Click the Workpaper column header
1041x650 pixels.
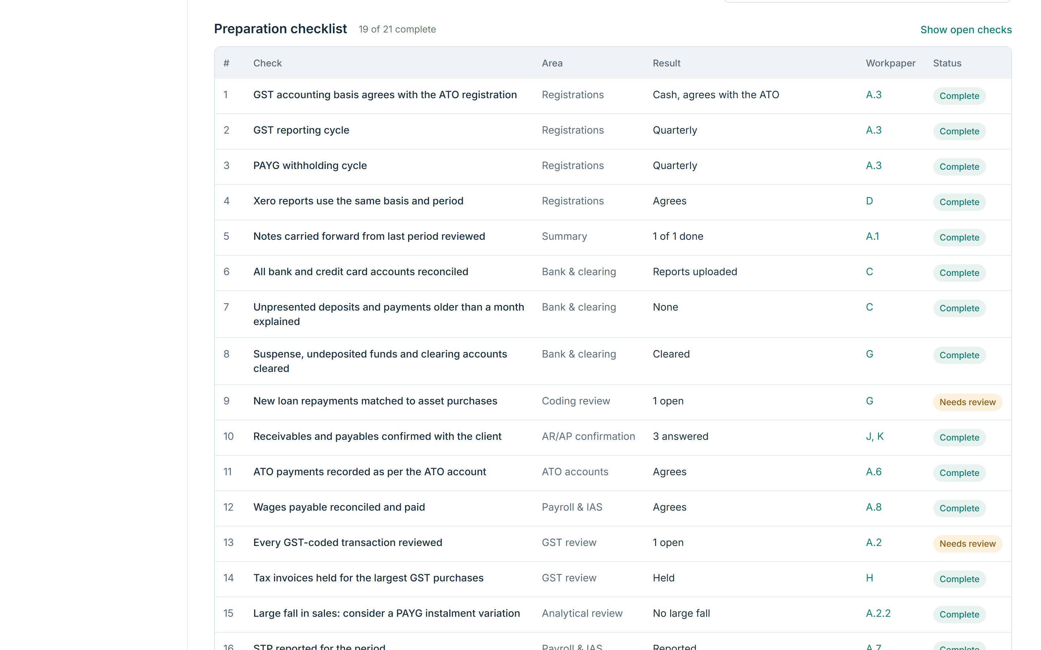tap(890, 63)
